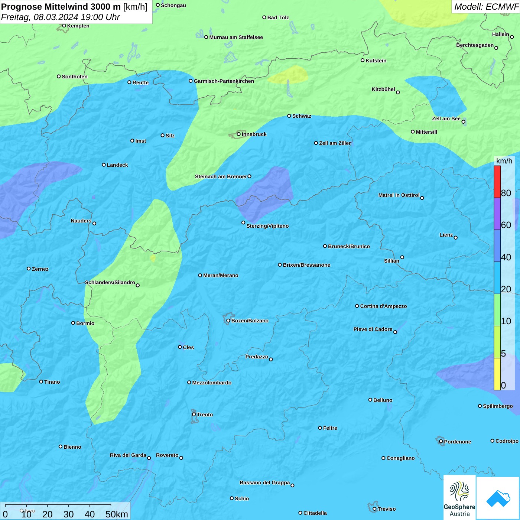Image resolution: width=520 pixels, height=520 pixels.
Task: Click the 'Hallein' label
Action: pos(500,34)
